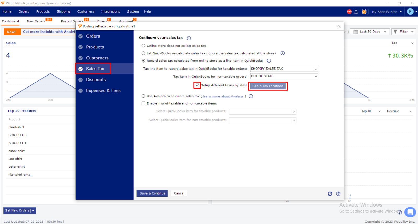Open the SHOPIFY SALES TAX dropdown

pos(284,69)
